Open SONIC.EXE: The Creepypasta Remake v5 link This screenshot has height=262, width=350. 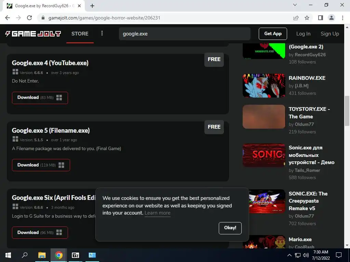(308, 201)
